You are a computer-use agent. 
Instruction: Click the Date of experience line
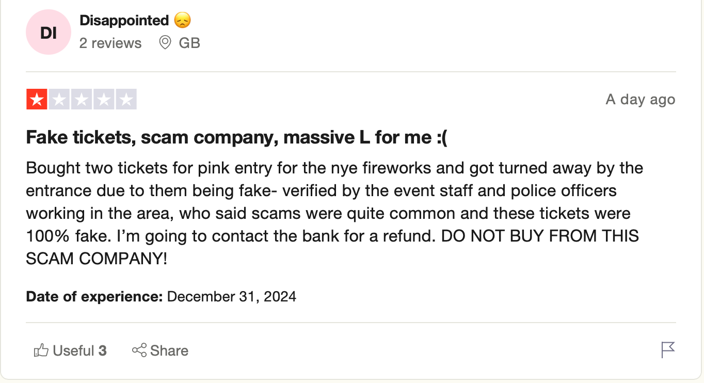pyautogui.click(x=161, y=296)
